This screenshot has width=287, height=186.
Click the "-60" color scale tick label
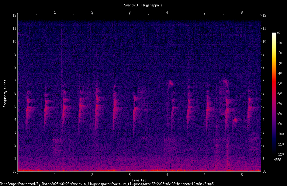pos(279,93)
